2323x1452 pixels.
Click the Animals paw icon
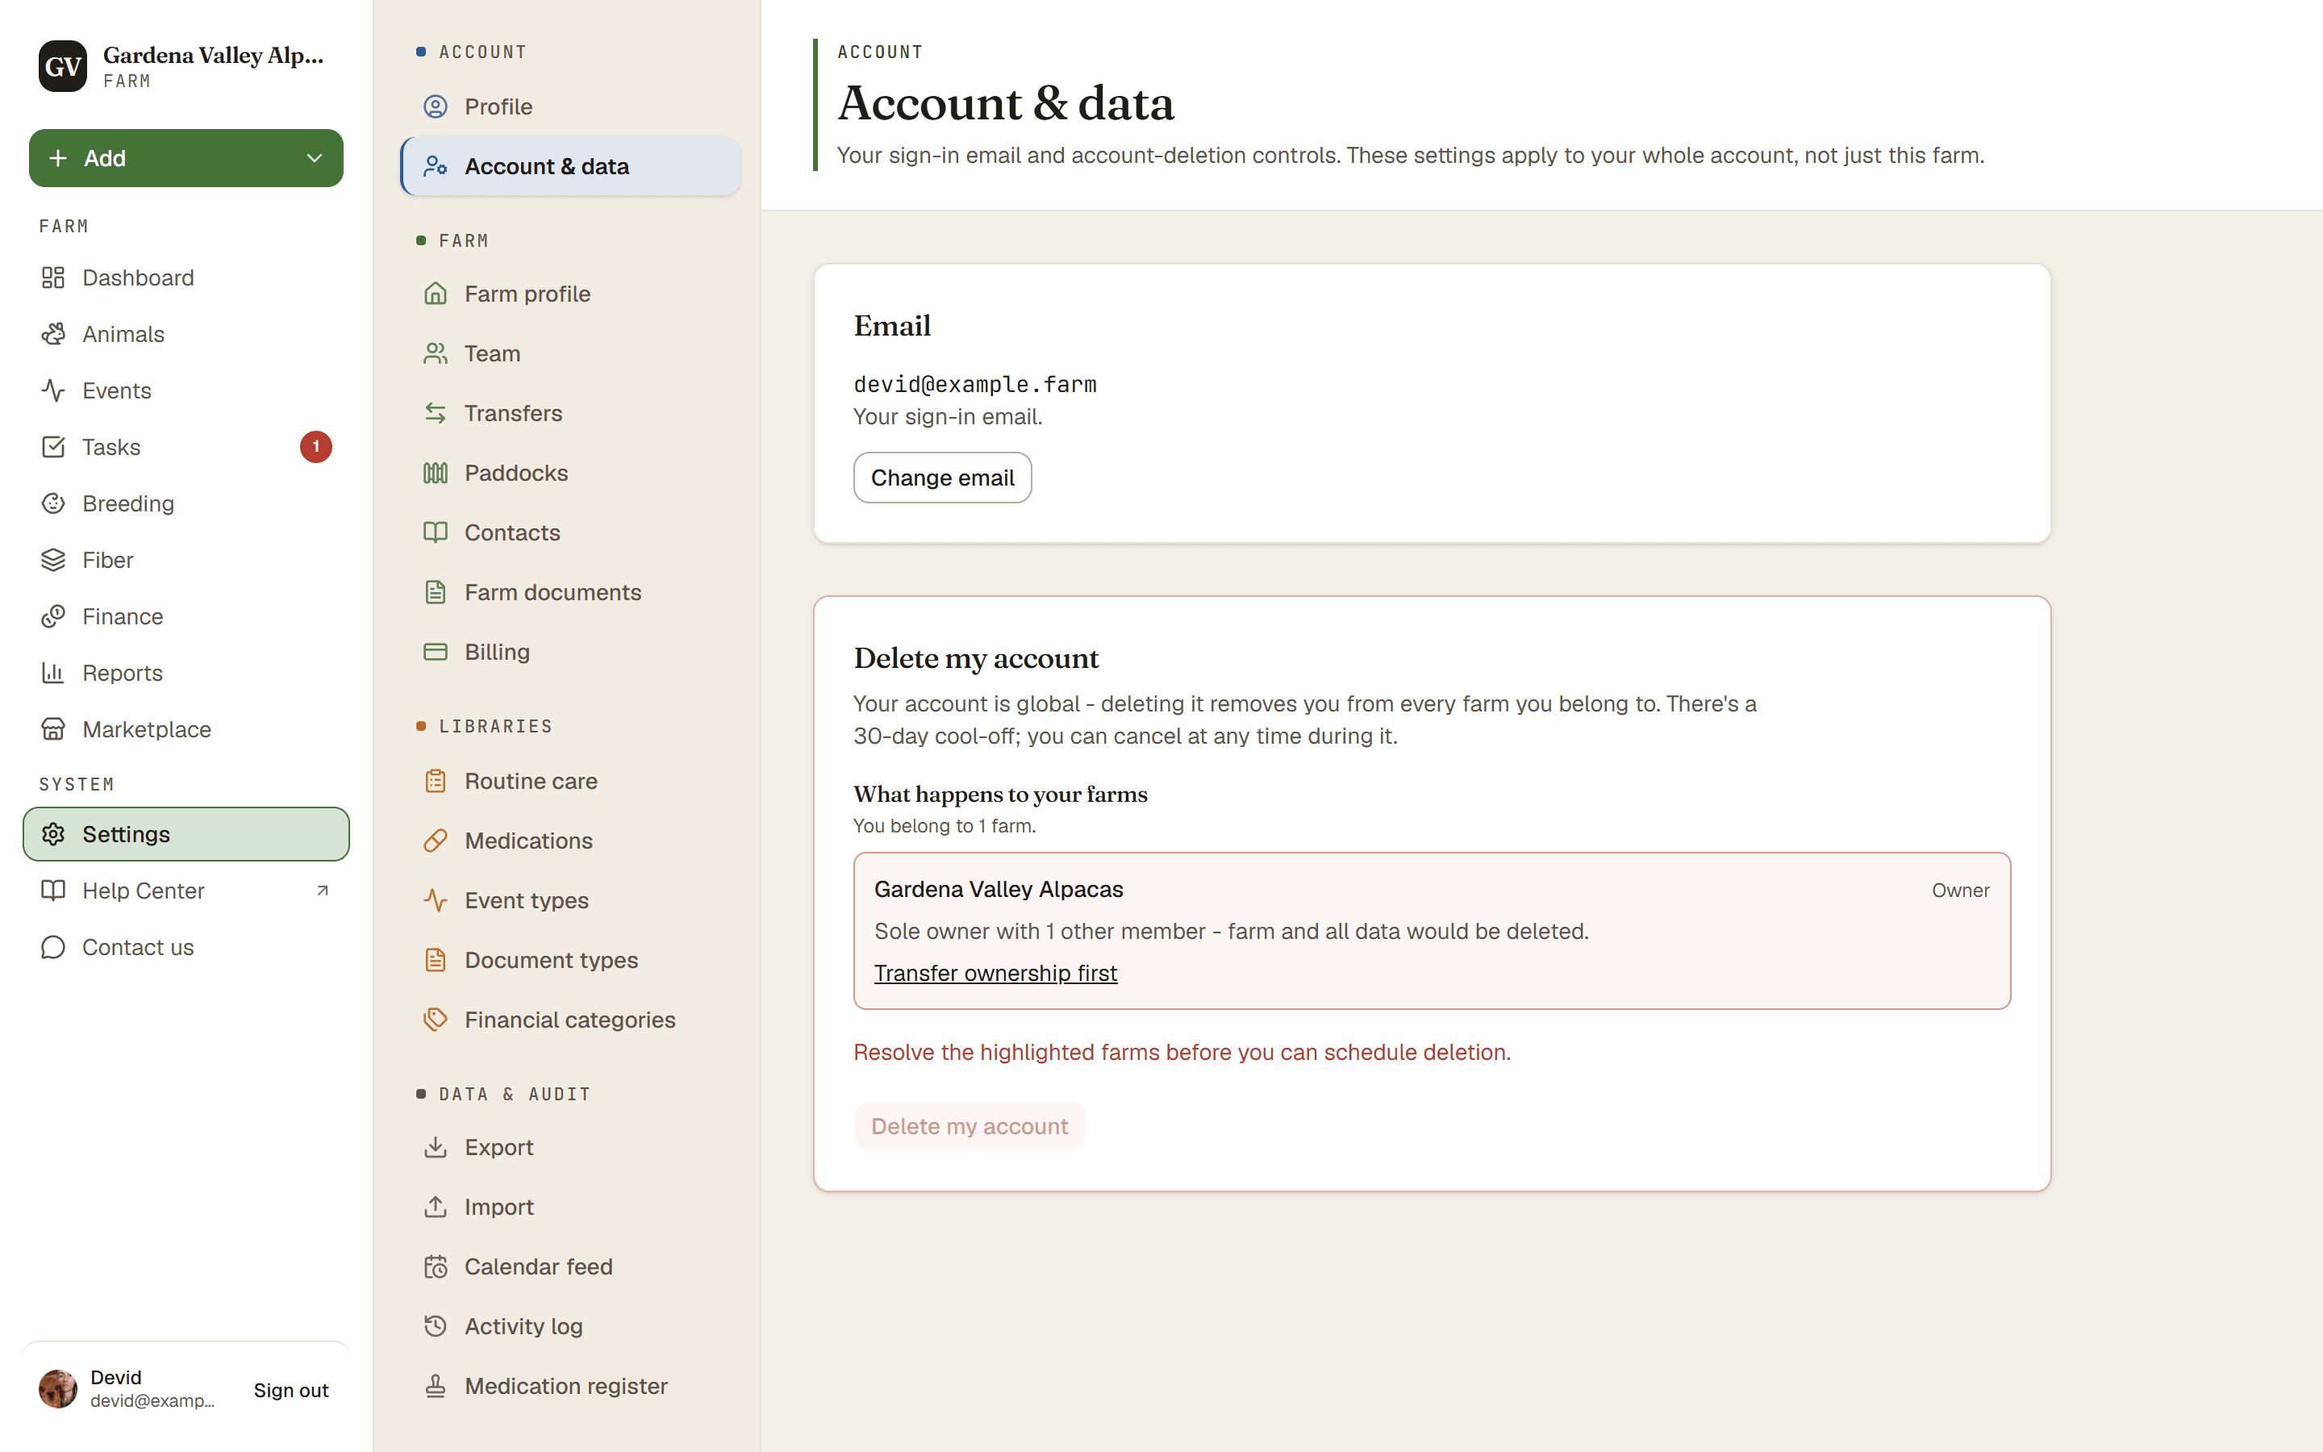click(52, 334)
